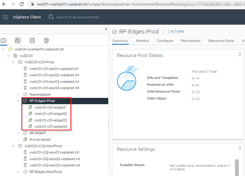This screenshot has height=176, width=245.
Task: Select host vxdc01-c02-esx01.vxplanet.int
Action: point(54,152)
